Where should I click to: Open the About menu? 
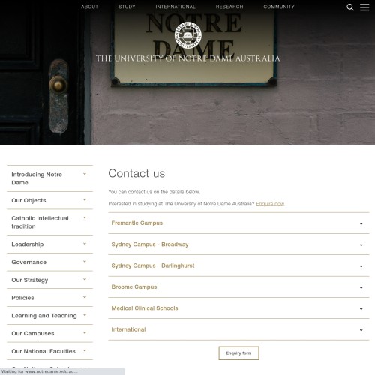click(89, 7)
